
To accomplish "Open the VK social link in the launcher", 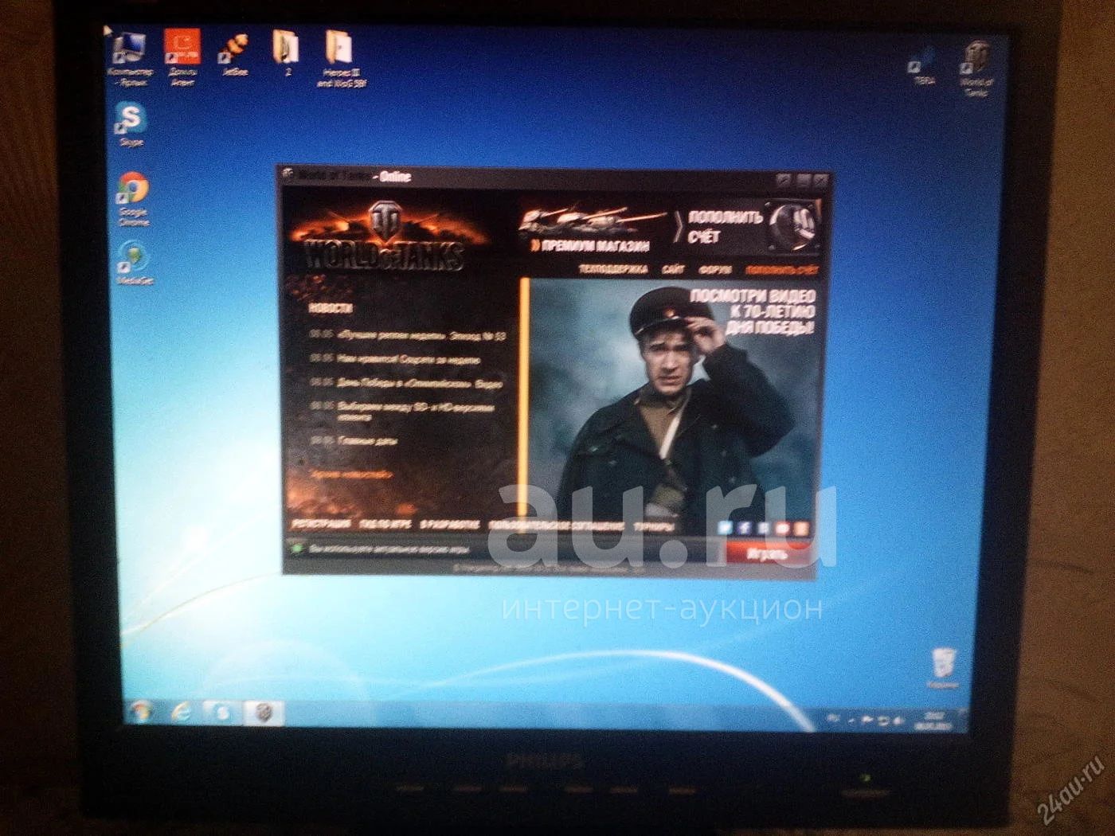I will [764, 528].
